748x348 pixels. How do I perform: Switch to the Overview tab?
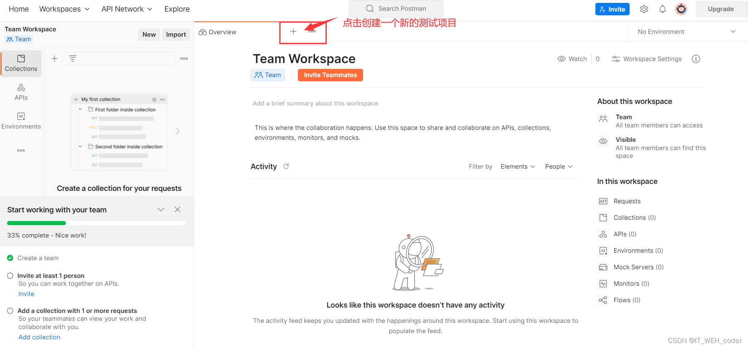coord(217,32)
